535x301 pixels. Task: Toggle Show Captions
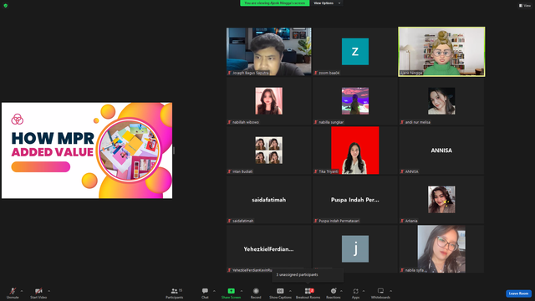280,293
